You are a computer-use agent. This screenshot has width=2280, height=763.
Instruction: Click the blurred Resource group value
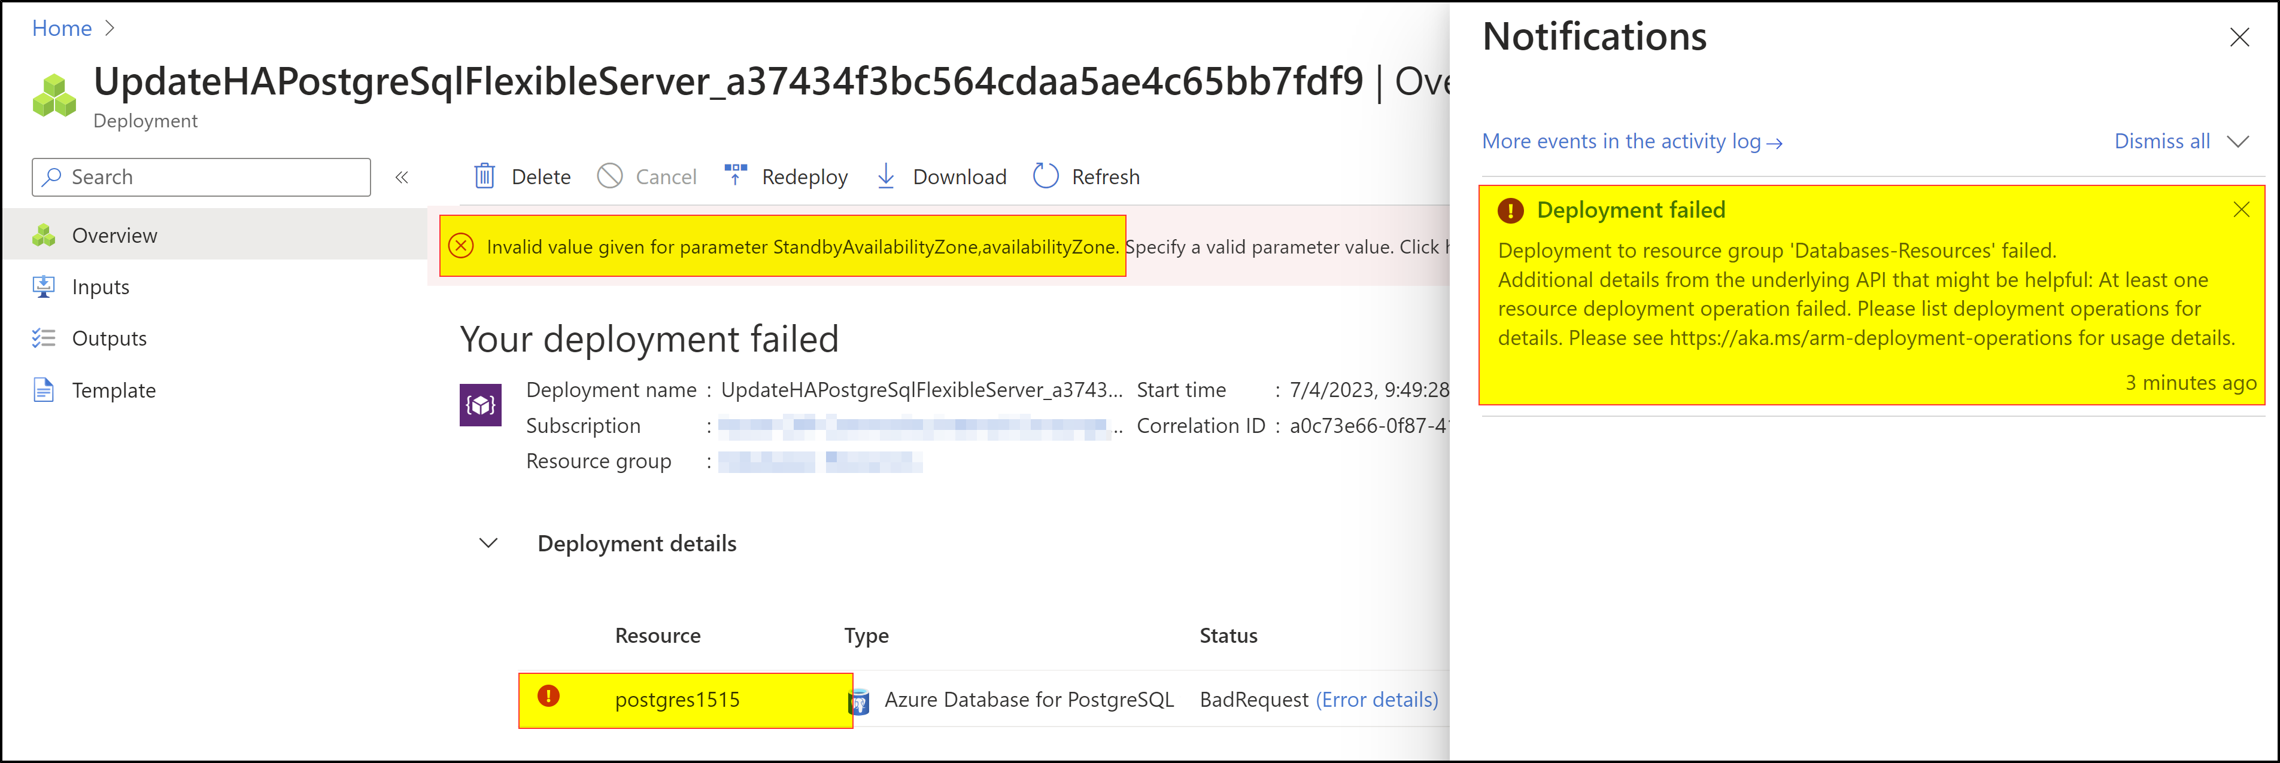pyautogui.click(x=819, y=462)
